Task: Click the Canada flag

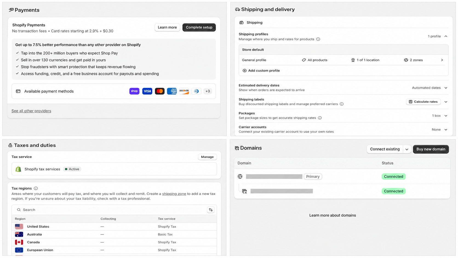Action: click(x=19, y=242)
